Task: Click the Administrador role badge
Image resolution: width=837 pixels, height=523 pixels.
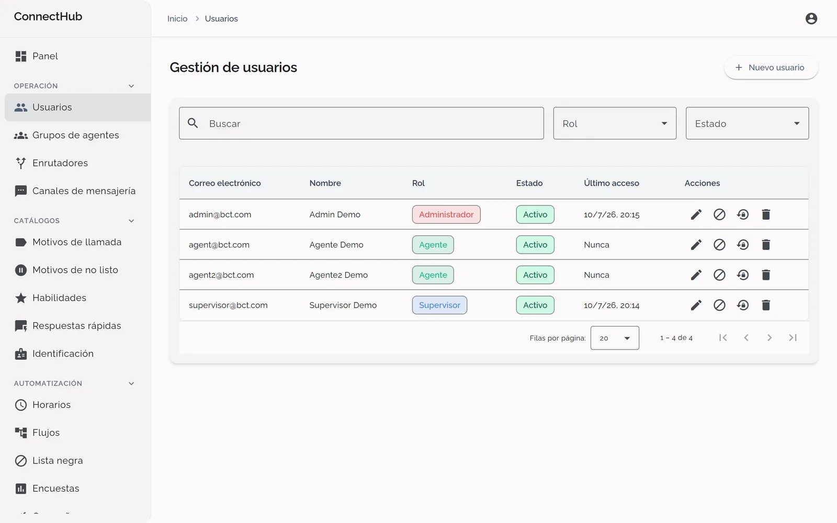Action: (446, 214)
